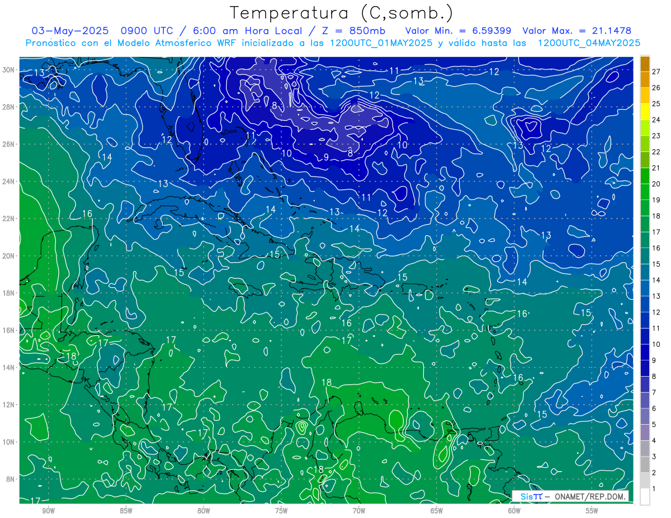Click the "20N" latitude axis label
Screen dimensions: 671x518
coord(9,256)
